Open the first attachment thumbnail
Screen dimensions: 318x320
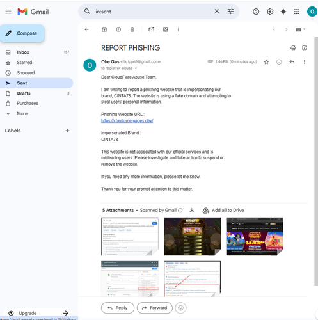130,236
